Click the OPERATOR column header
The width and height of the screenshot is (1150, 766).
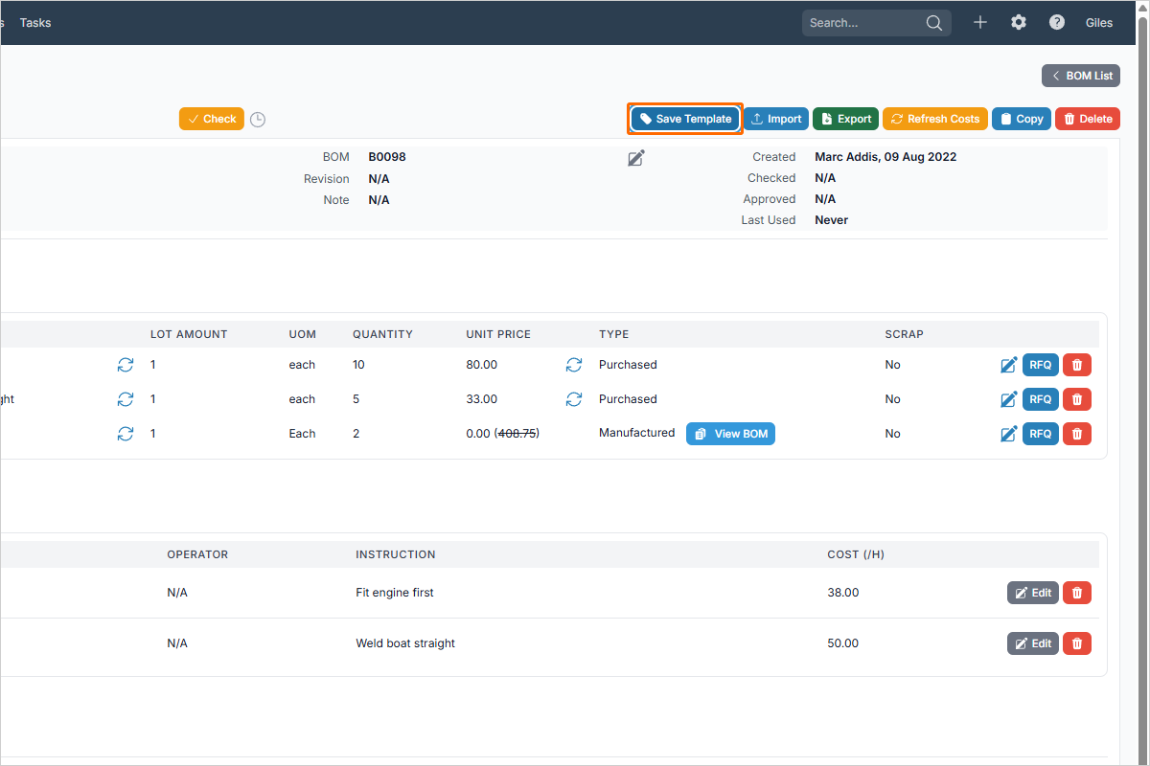[x=197, y=554]
